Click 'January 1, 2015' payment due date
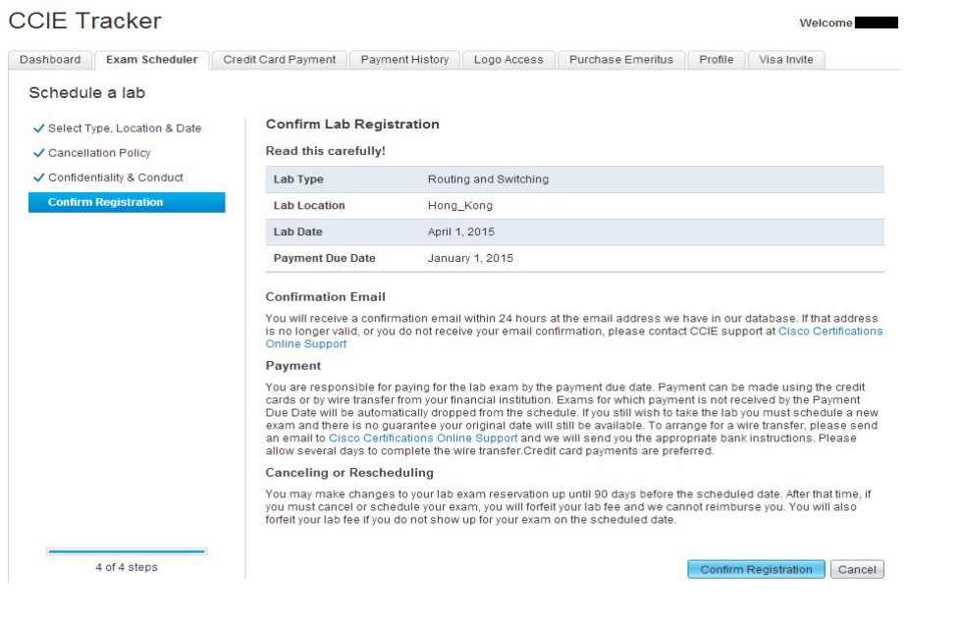 point(470,258)
